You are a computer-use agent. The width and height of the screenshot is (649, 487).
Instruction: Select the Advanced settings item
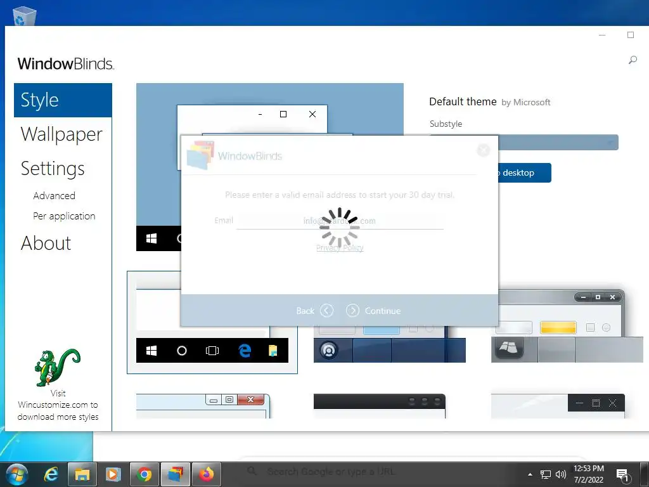click(x=55, y=196)
